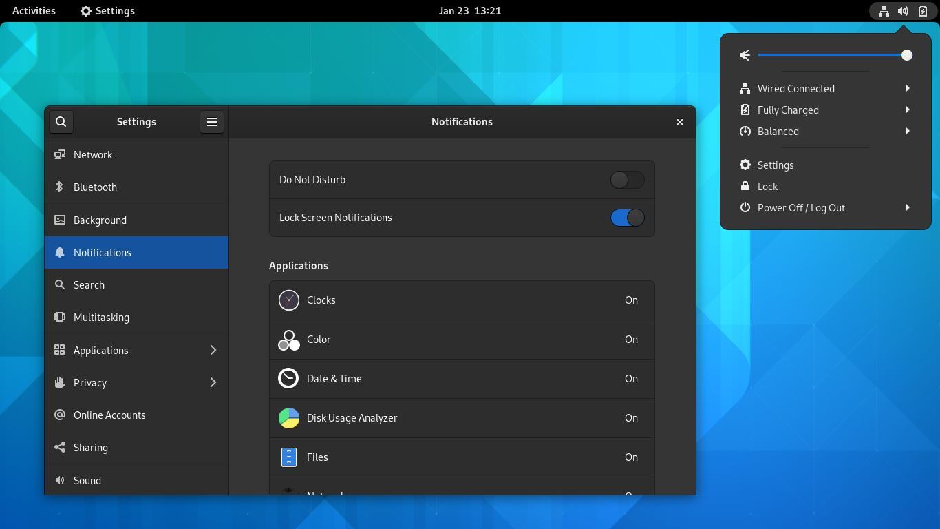Viewport: 940px width, 529px height.
Task: Expand the Wired Connected entry
Action: [x=906, y=88]
